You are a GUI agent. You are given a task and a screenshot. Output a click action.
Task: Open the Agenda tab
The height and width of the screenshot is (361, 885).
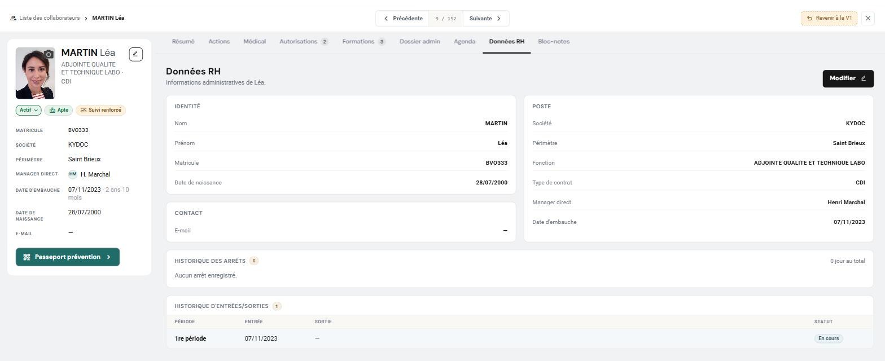click(x=465, y=41)
